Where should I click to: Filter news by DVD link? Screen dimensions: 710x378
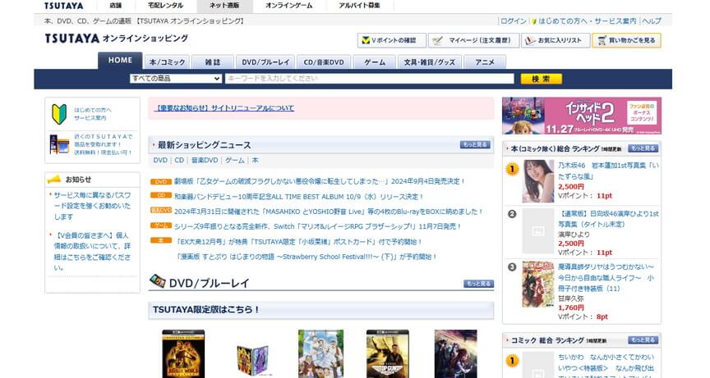[160, 161]
